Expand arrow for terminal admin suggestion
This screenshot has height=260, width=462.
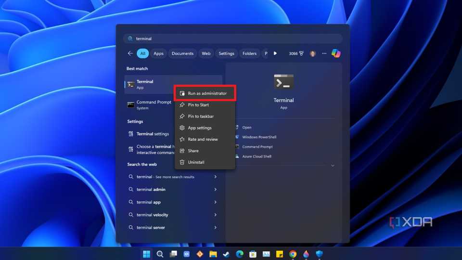click(216, 190)
